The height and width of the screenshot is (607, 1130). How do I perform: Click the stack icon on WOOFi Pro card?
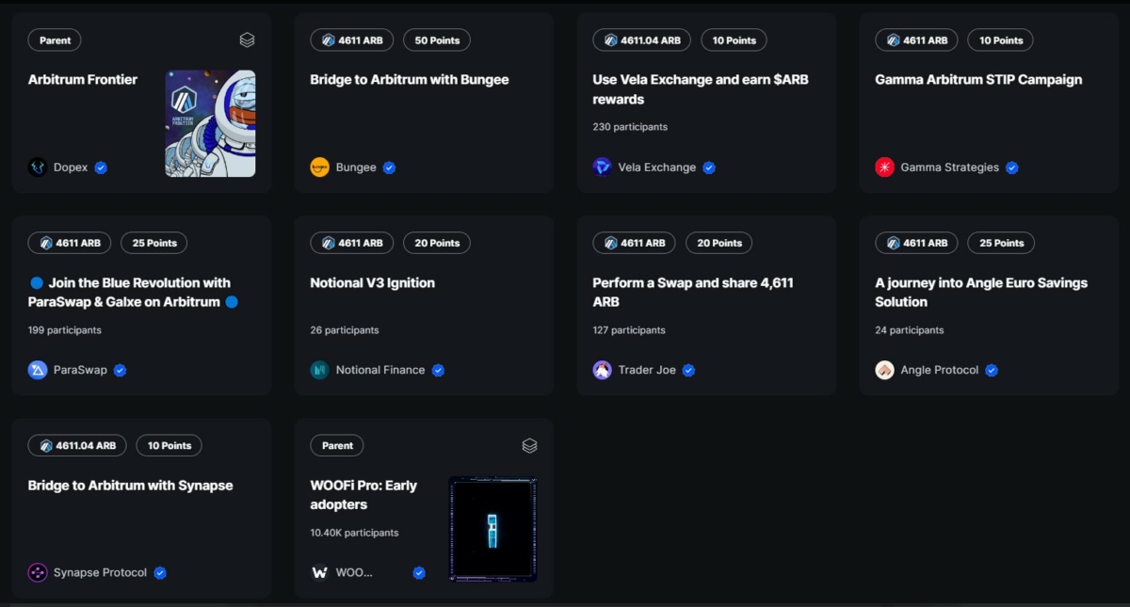[x=529, y=445]
